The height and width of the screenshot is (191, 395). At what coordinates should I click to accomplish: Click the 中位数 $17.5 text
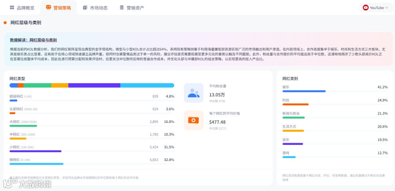pos(218,128)
